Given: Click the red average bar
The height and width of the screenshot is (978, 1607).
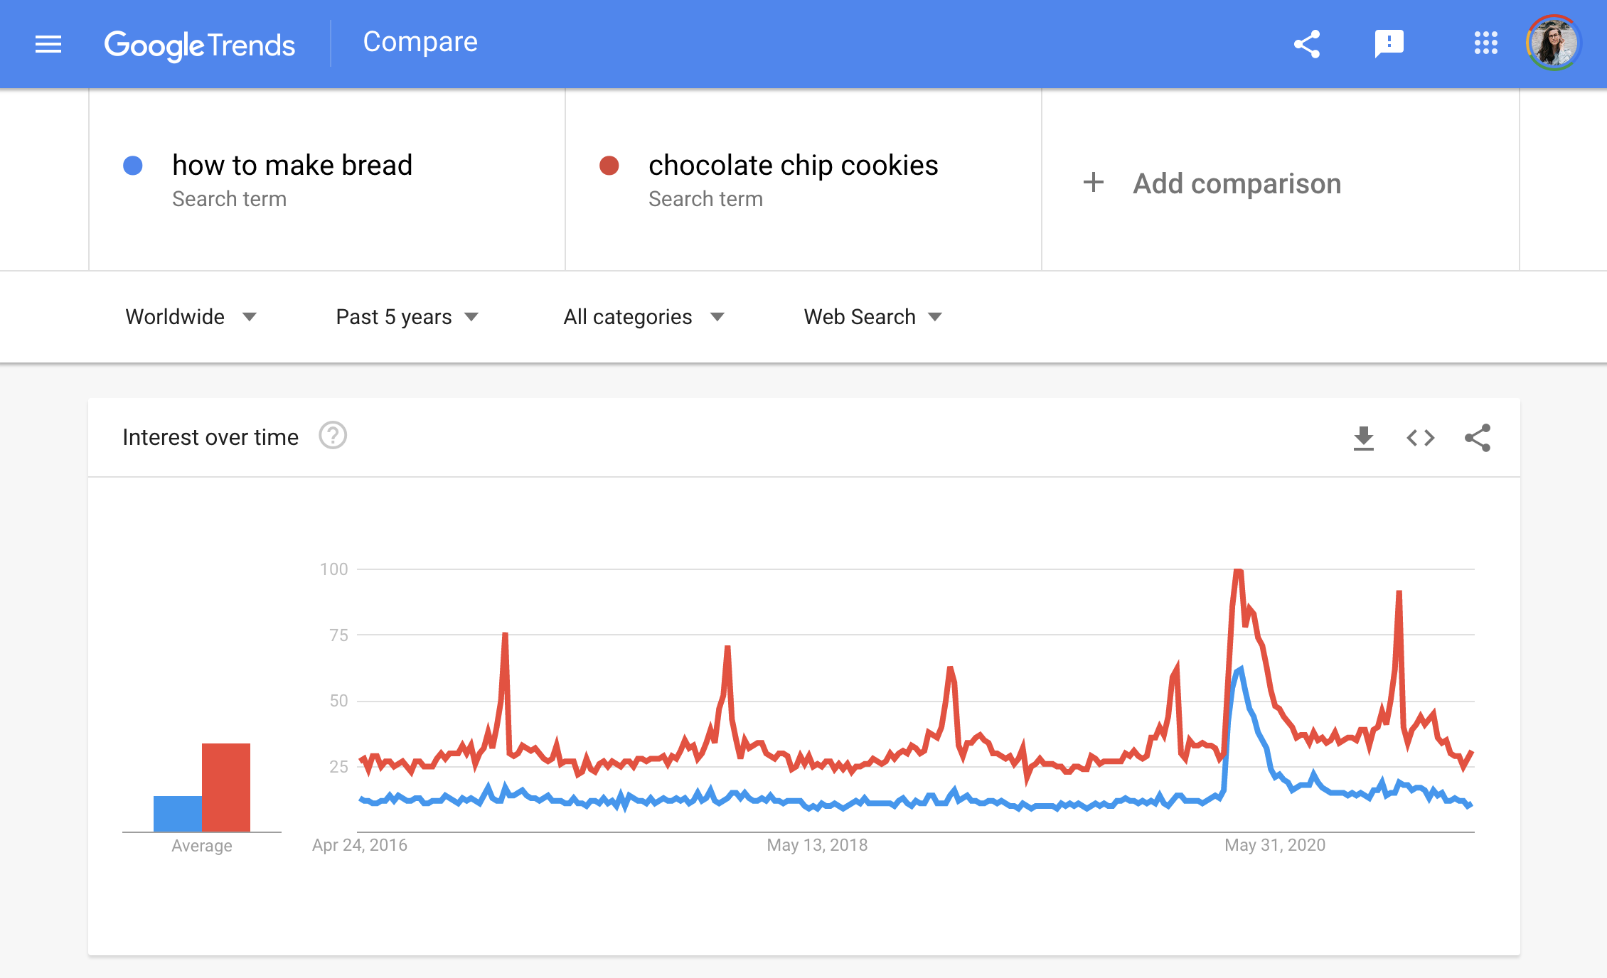Looking at the screenshot, I should (x=226, y=788).
